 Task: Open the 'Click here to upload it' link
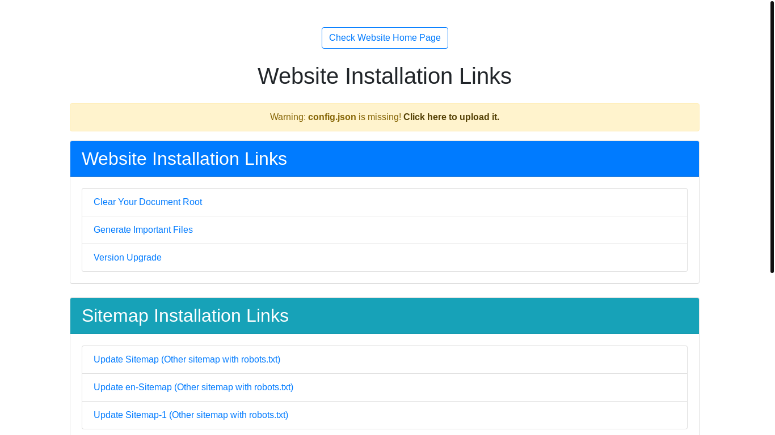[451, 117]
